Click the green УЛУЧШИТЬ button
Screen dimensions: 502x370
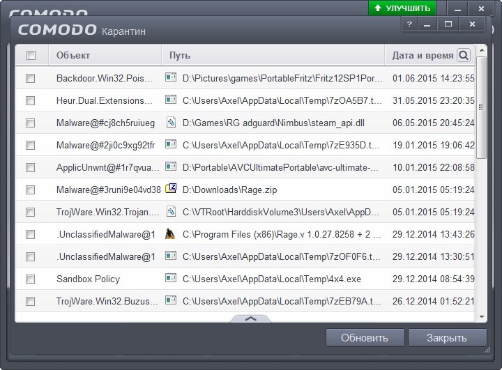click(402, 8)
